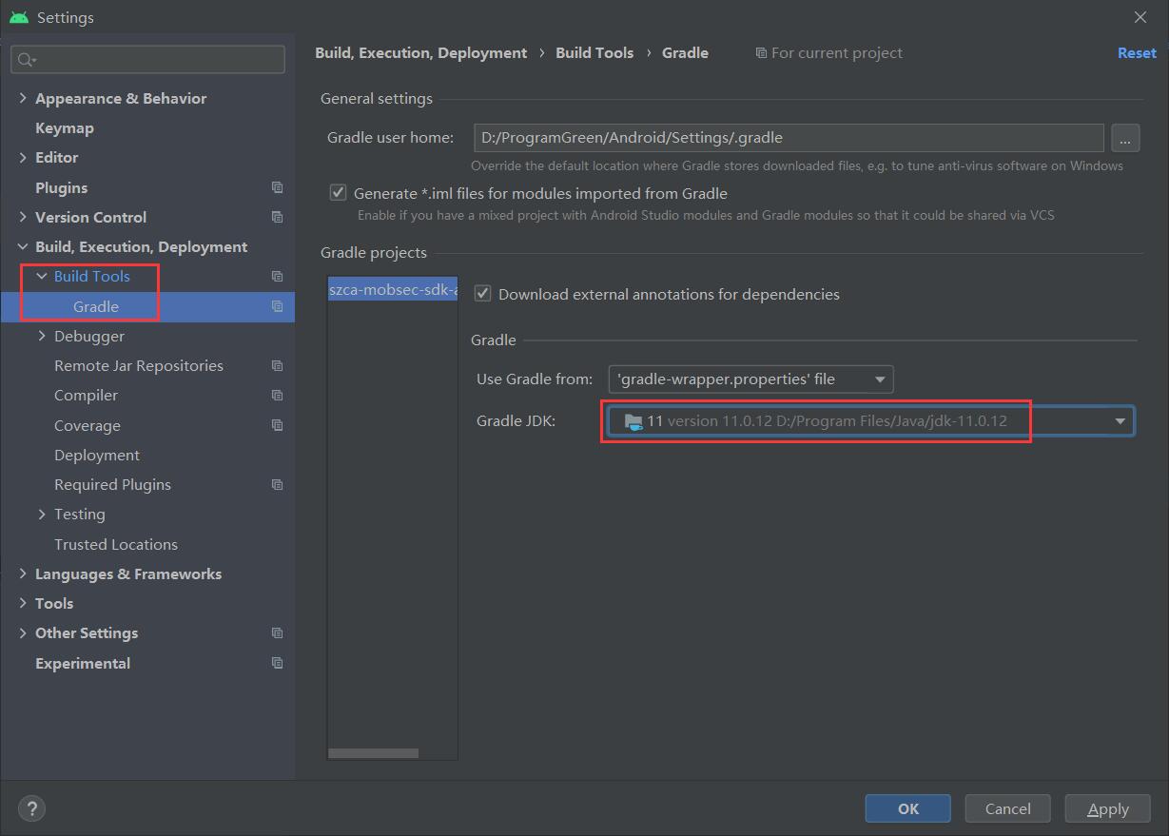Collapse Build, Execution, Deployment section

(x=23, y=246)
